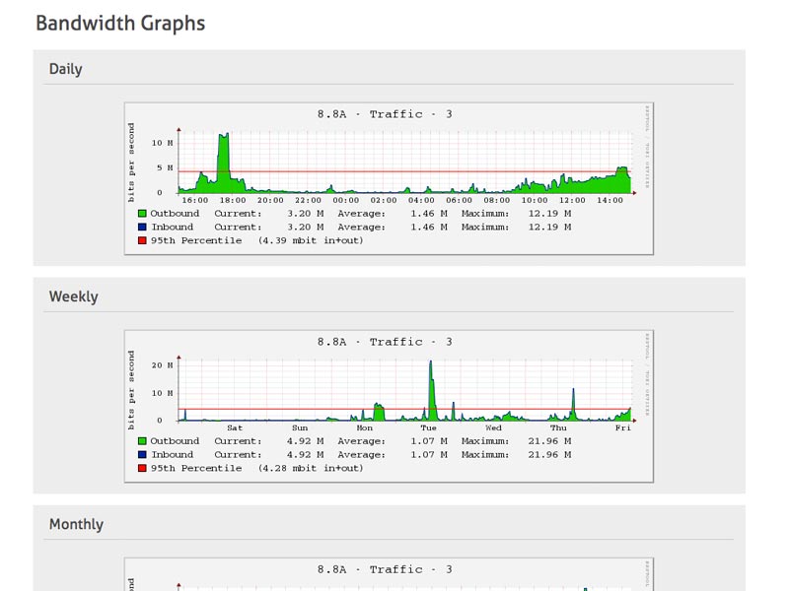Screen dimensions: 789x591
Task: Click Daily Outbound current value 3.20 M
Action: point(306,214)
